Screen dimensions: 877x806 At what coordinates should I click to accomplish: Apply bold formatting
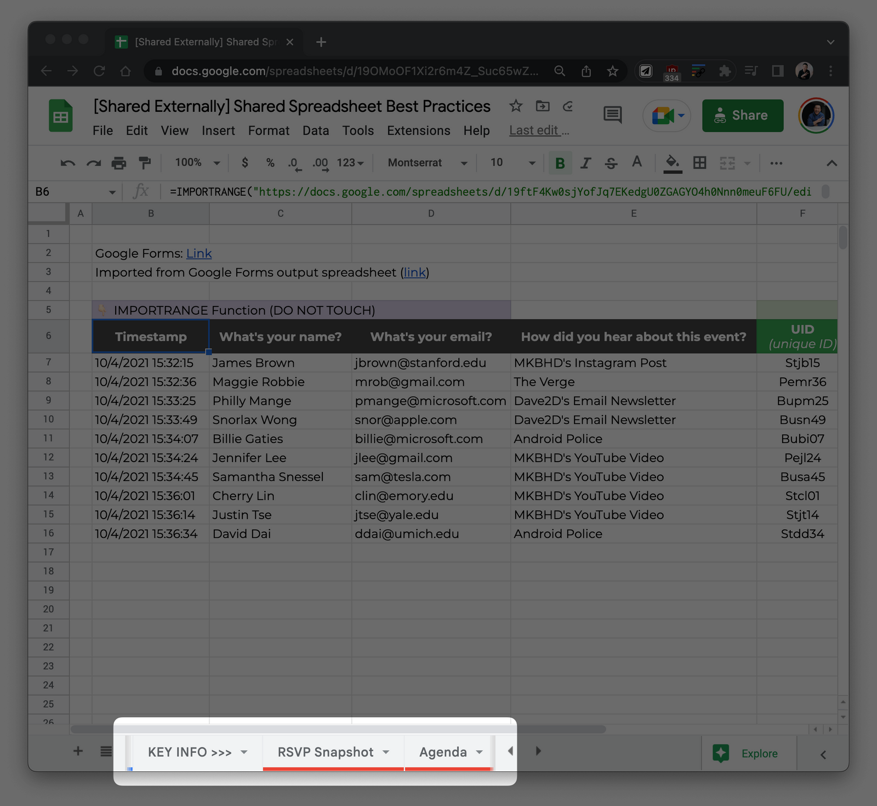tap(560, 163)
